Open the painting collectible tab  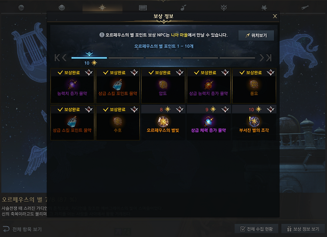(143, 8)
